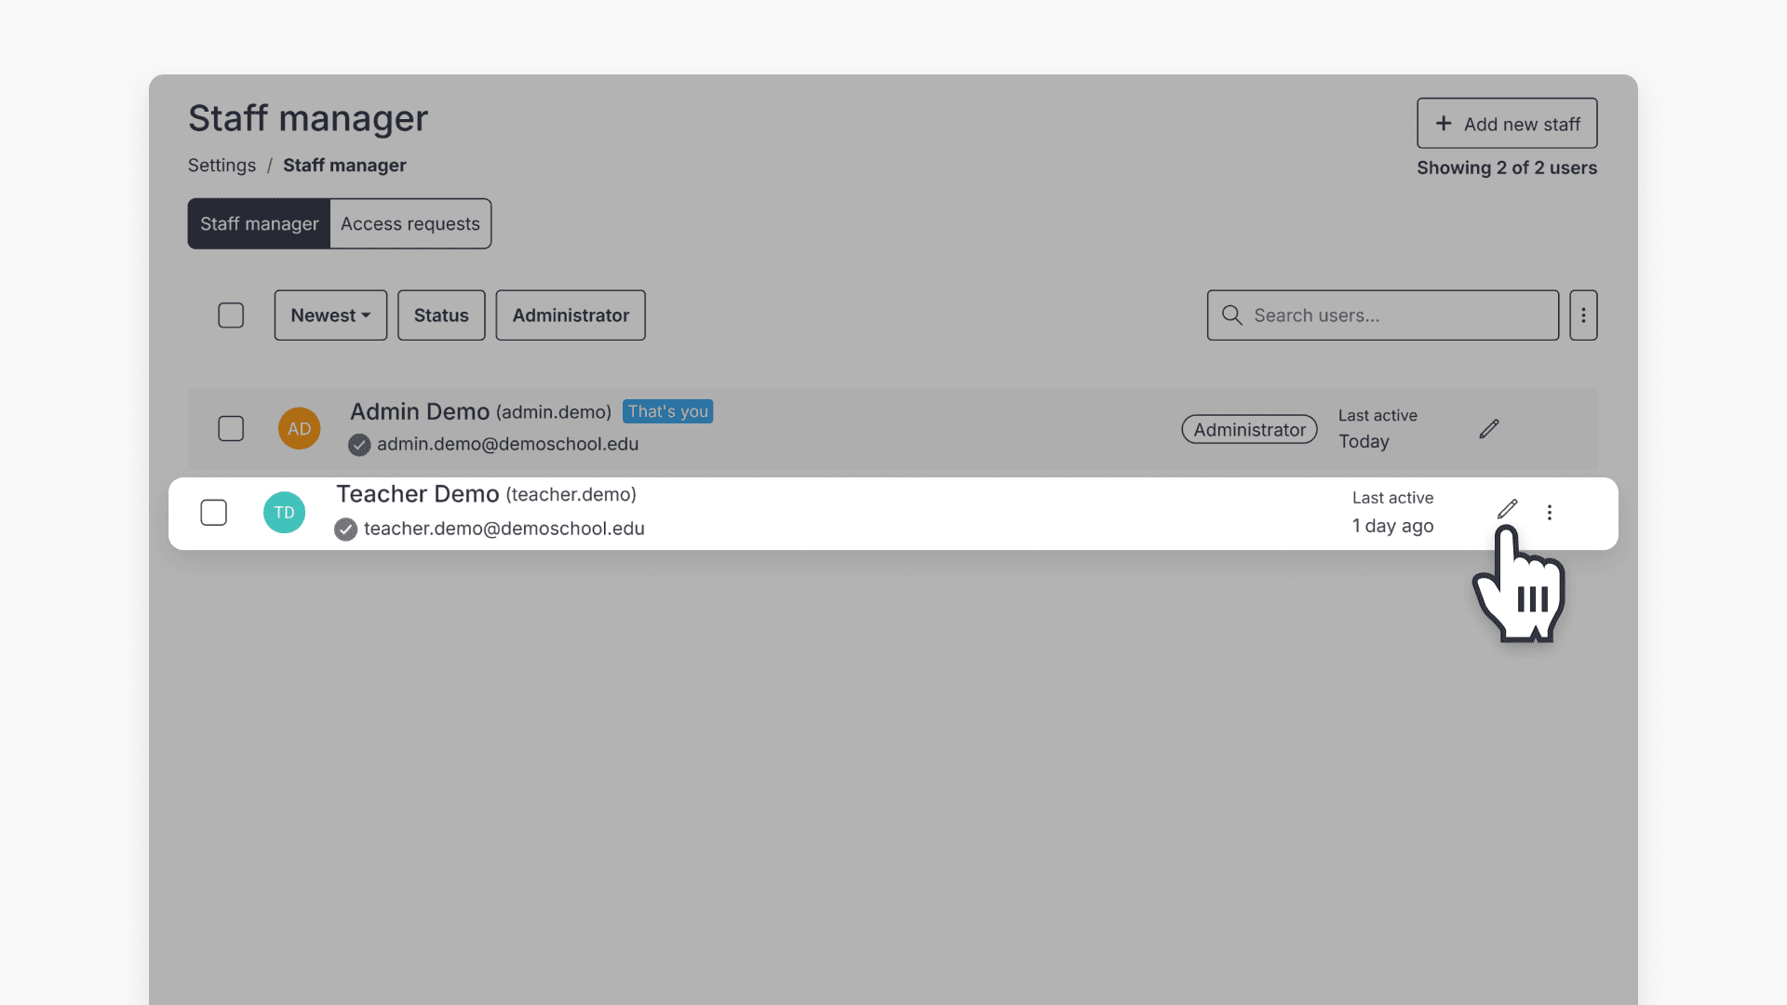
Task: Click the verified checkmark next to teacher.demo's email
Action: [345, 529]
